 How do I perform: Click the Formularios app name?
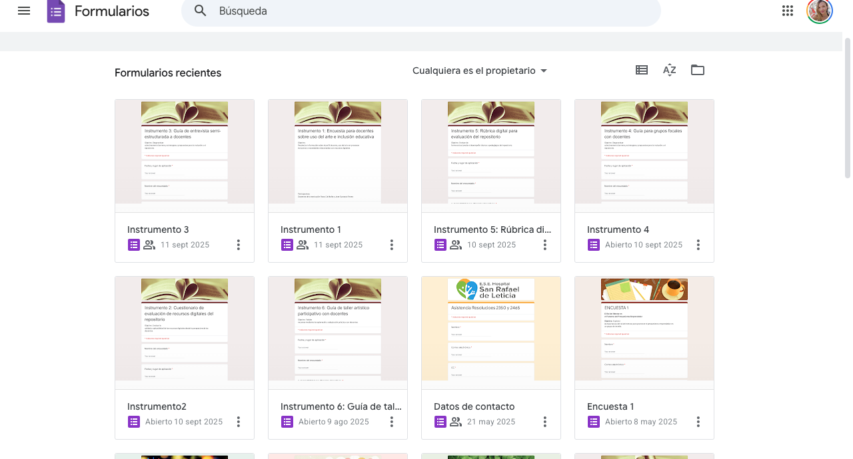(x=112, y=11)
